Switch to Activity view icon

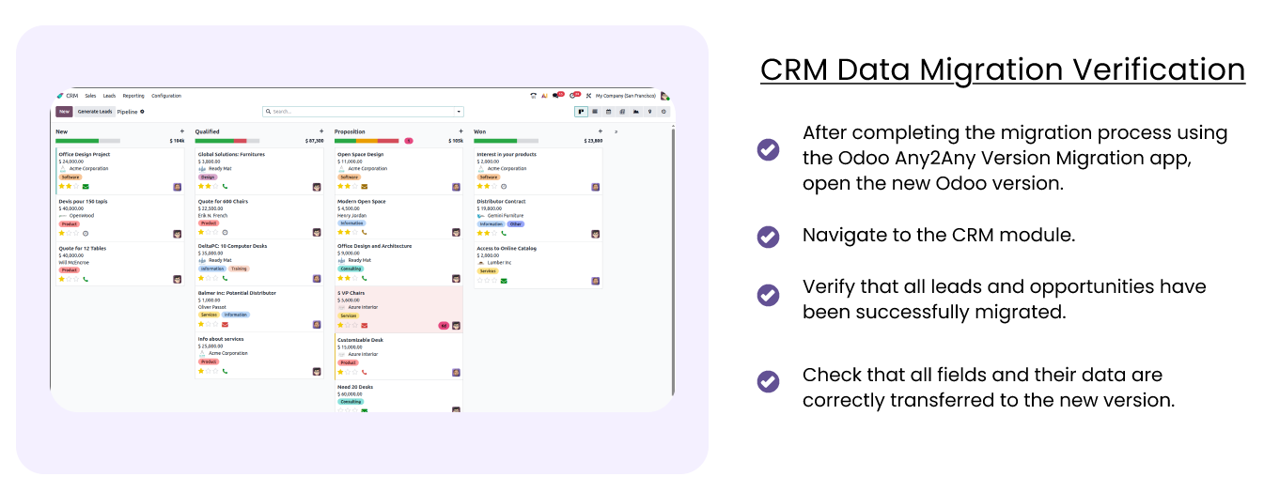coord(663,112)
